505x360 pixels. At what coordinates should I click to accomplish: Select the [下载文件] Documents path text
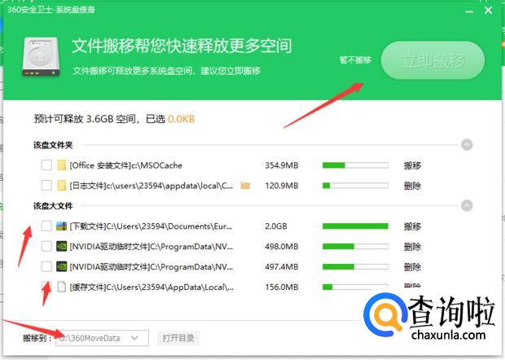pyautogui.click(x=151, y=226)
